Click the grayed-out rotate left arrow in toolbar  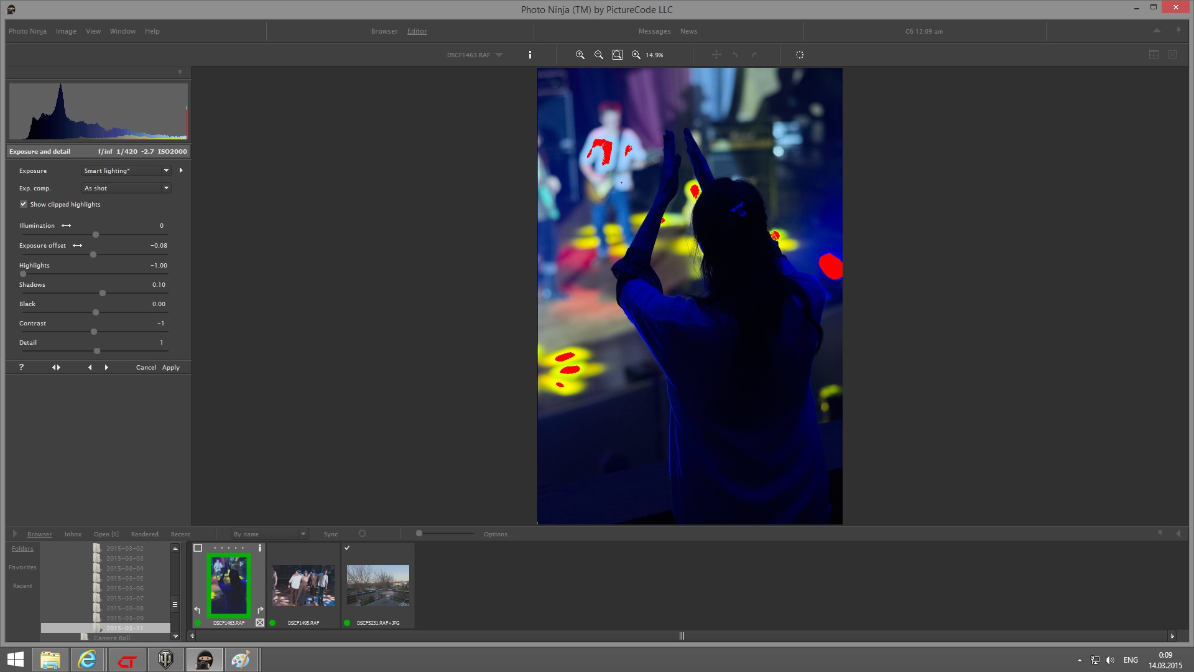click(735, 55)
